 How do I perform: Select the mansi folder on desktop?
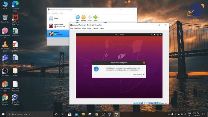15,72
